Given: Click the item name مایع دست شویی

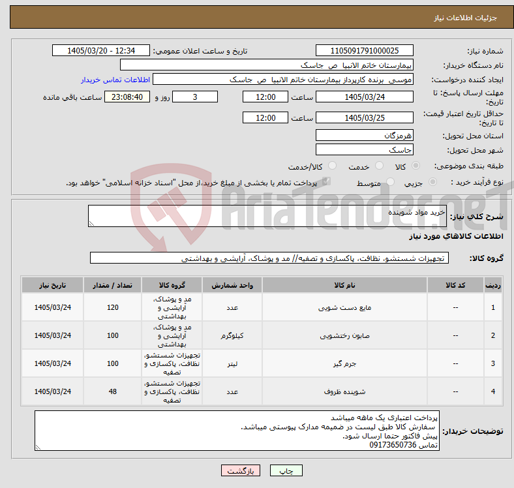Looking at the screenshot, I should point(344,308).
